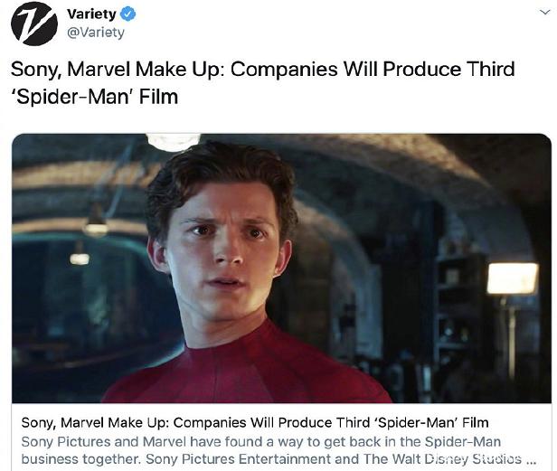Click the shelving in the photo background
The height and width of the screenshot is (471, 557).
[x=458, y=306]
